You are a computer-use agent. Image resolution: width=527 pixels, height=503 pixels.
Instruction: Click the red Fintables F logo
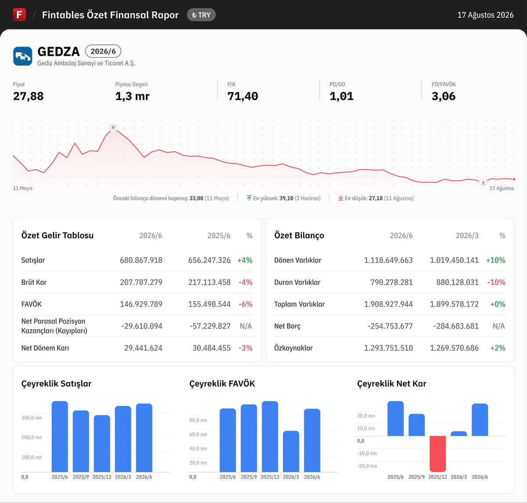pos(19,14)
